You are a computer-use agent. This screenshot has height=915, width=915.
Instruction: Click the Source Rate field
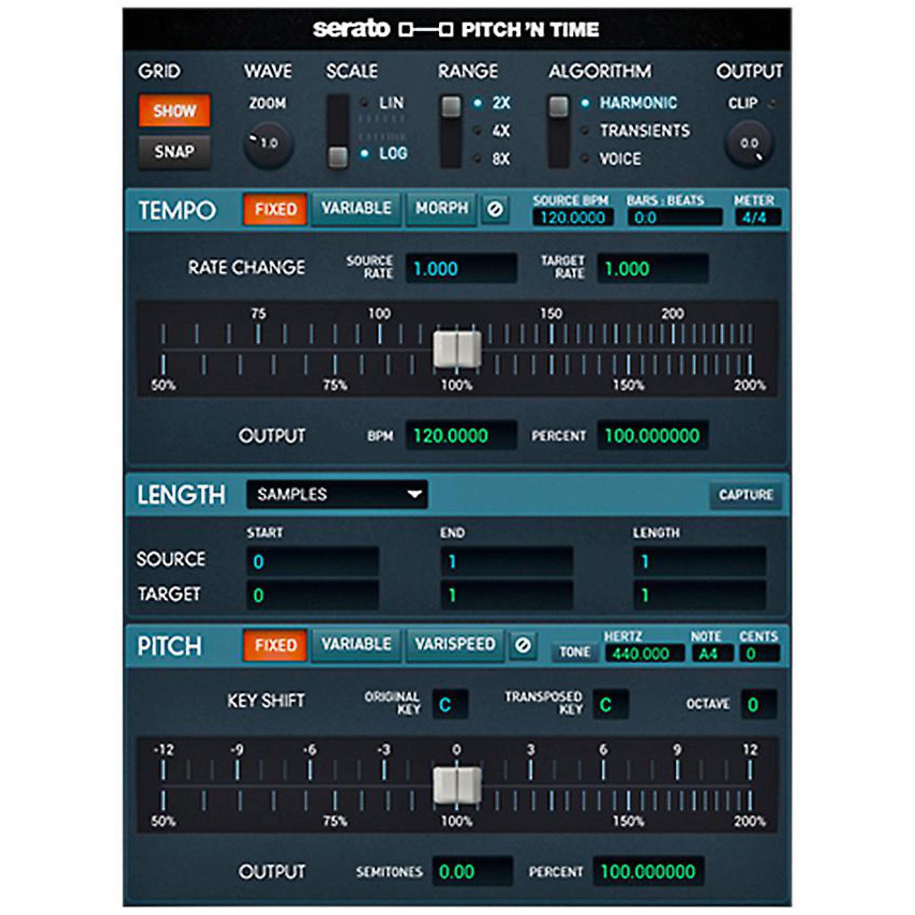[x=461, y=269]
